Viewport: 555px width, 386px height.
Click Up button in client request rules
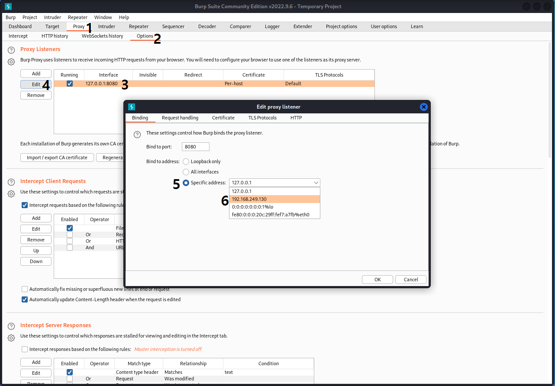pyautogui.click(x=36, y=251)
